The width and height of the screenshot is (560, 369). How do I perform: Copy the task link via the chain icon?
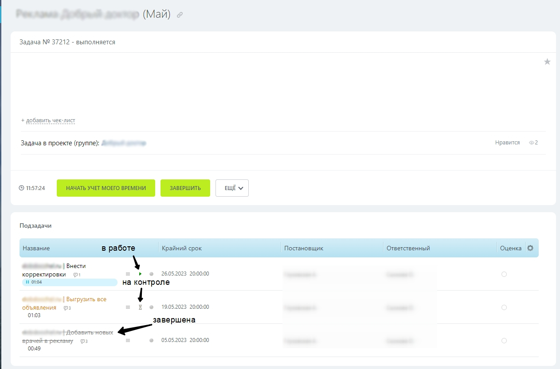(x=180, y=15)
